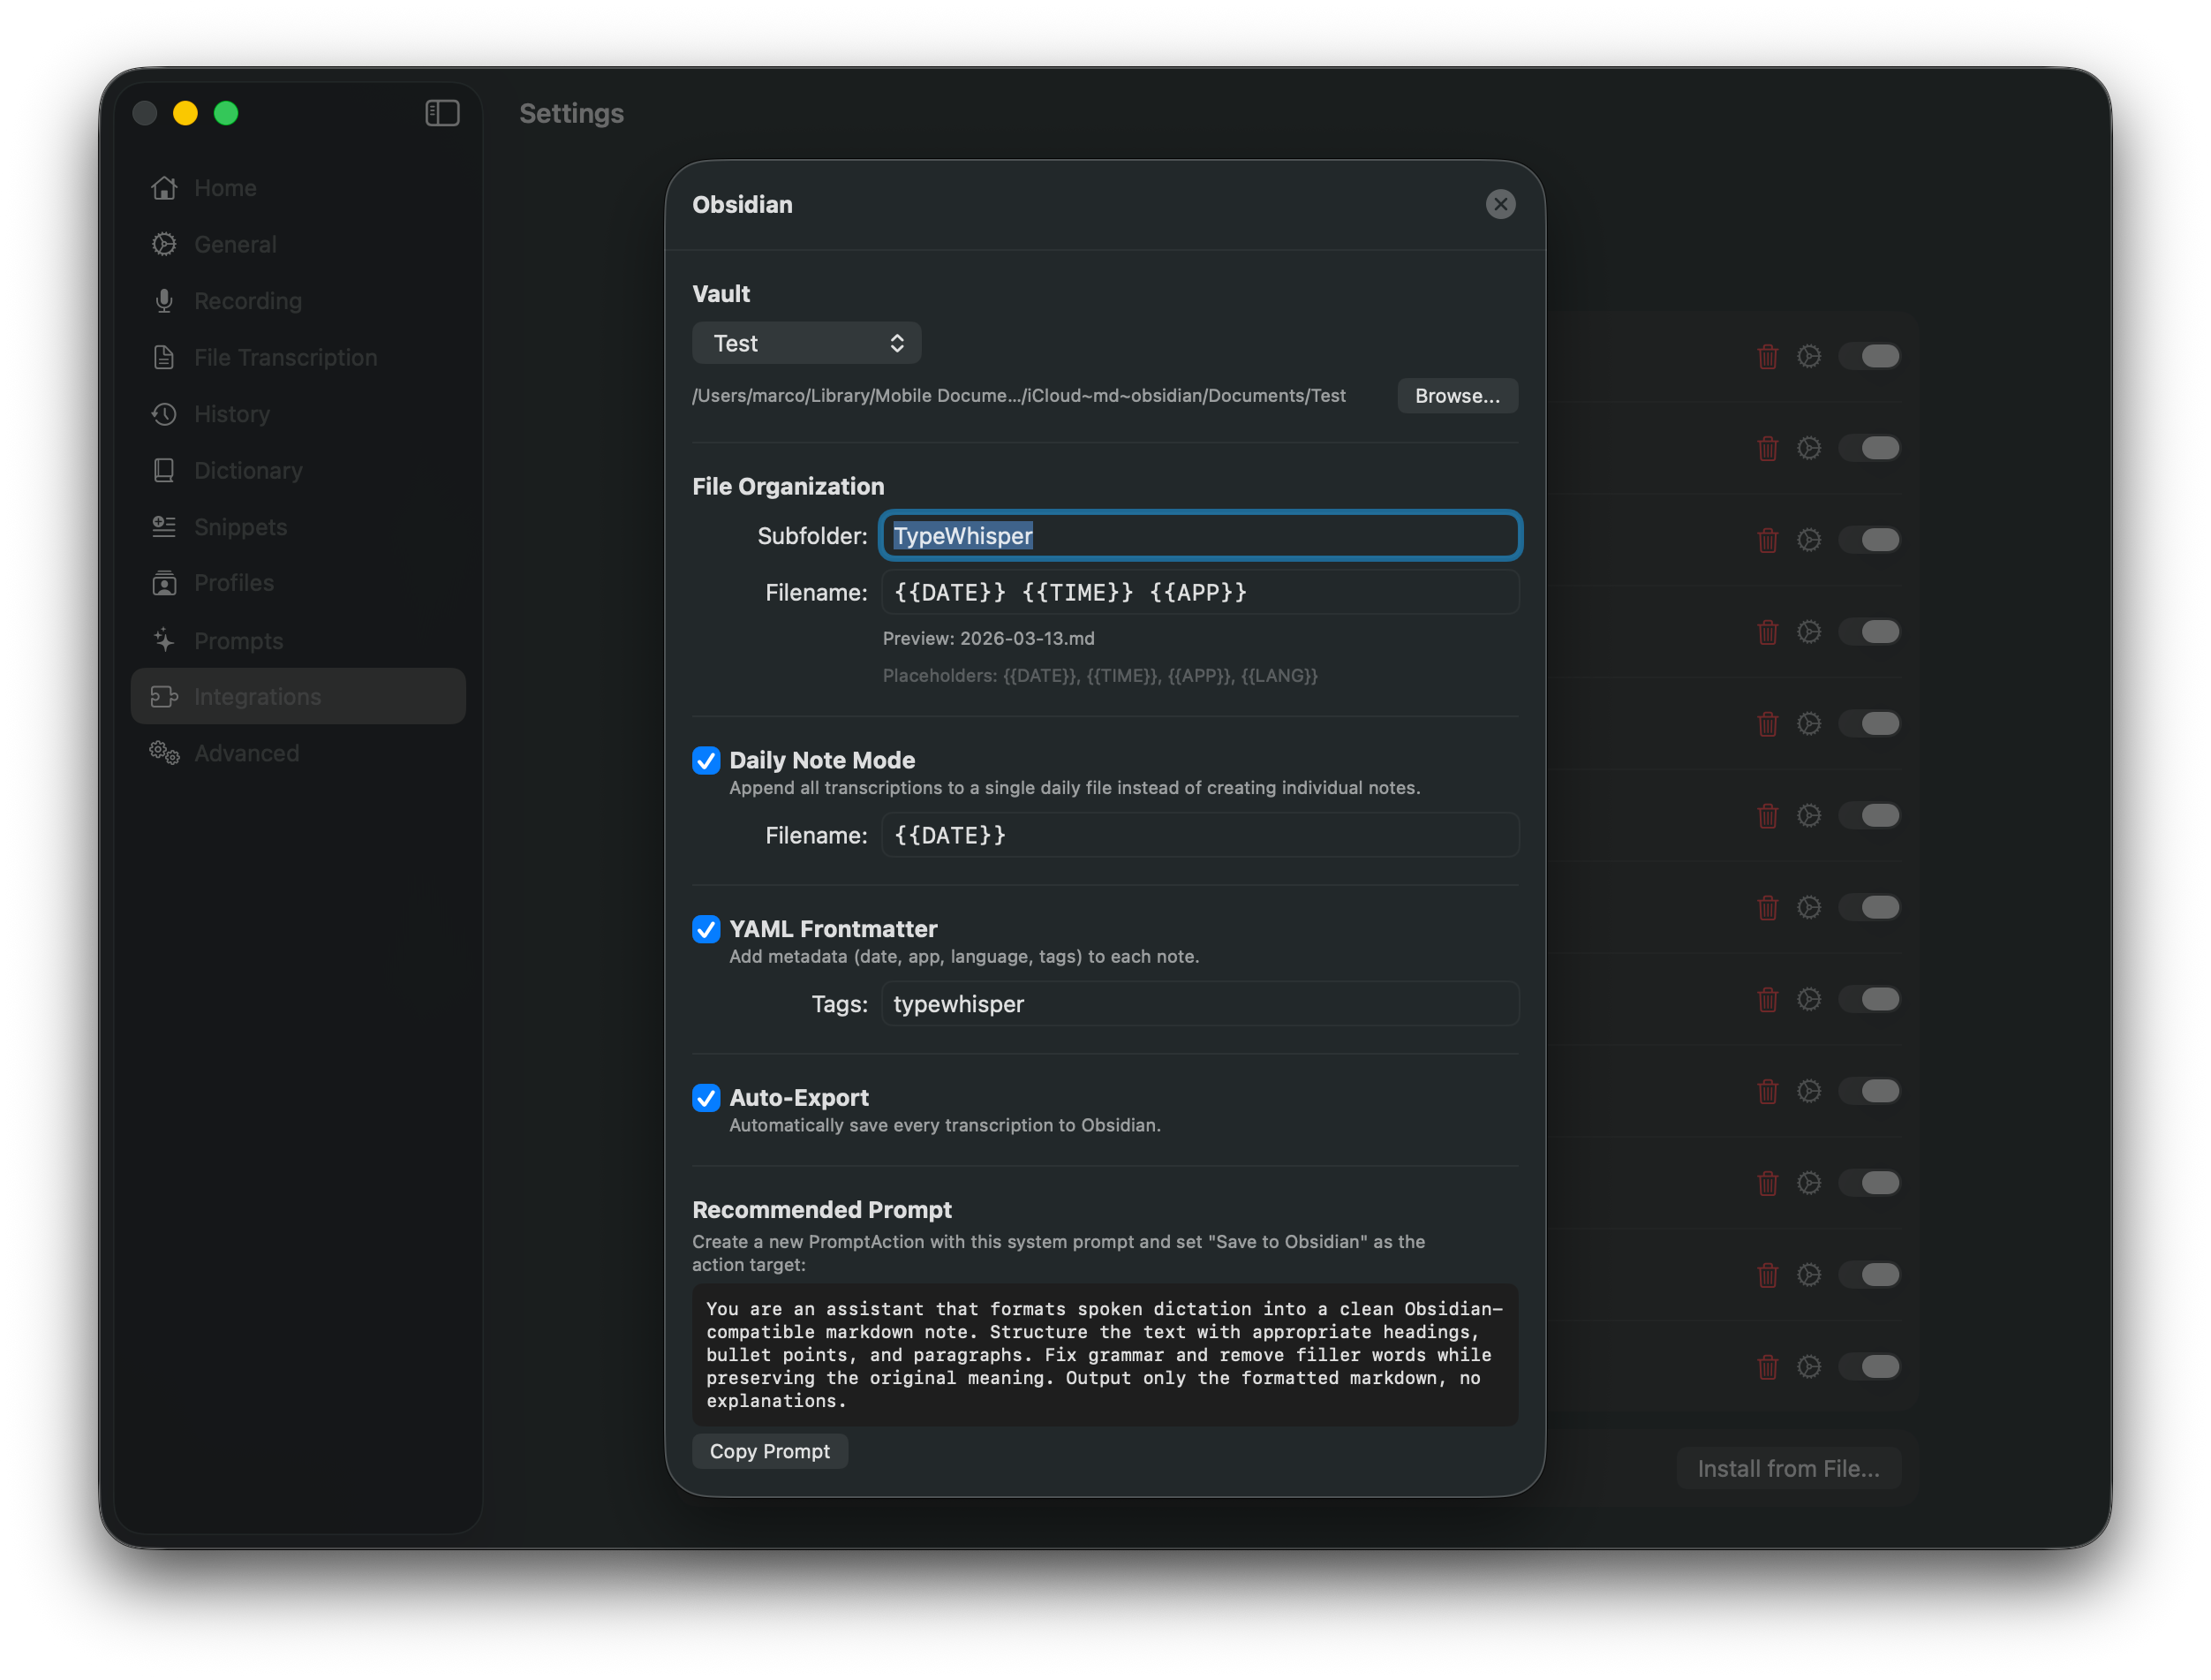Click the Browse button for the vault path
Image resolution: width=2211 pixels, height=1680 pixels.
pos(1456,395)
